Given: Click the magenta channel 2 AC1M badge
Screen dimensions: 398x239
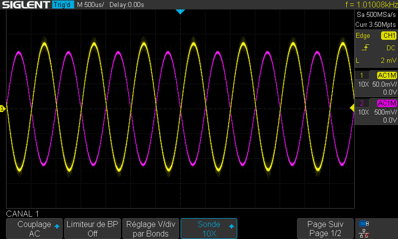Looking at the screenshot, I should coord(387,103).
